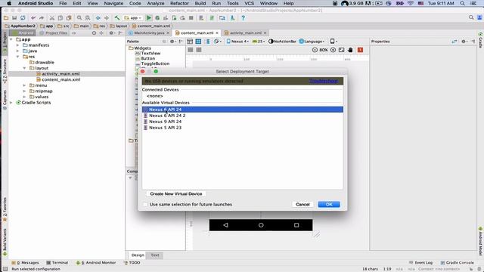
Task: Click the green Run app play icon
Action: click(149, 18)
